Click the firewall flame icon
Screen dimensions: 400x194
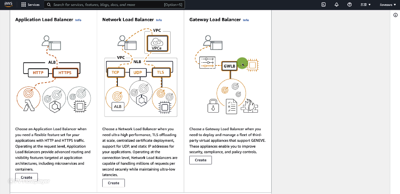click(x=249, y=106)
